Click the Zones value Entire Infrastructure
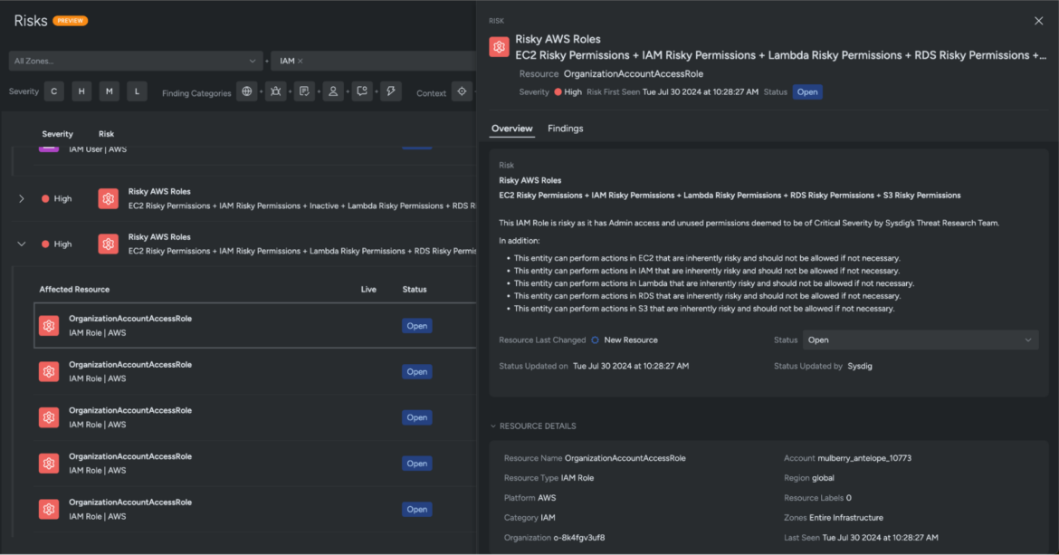This screenshot has width=1059, height=555. [x=846, y=517]
